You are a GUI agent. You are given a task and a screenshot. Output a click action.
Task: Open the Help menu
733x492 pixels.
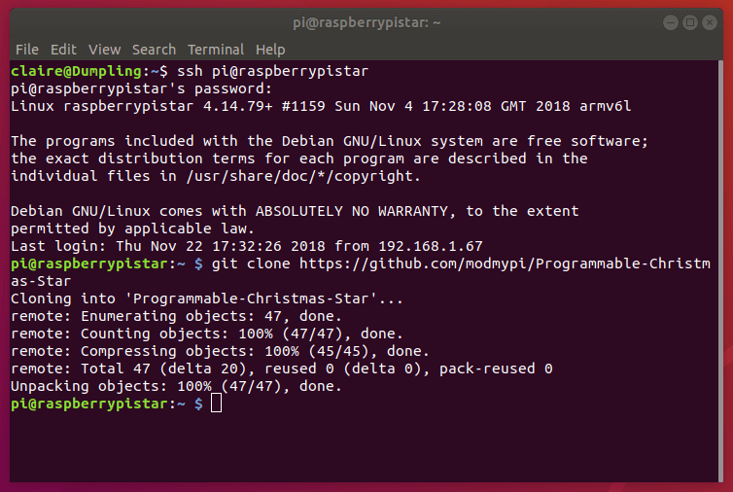[x=270, y=49]
